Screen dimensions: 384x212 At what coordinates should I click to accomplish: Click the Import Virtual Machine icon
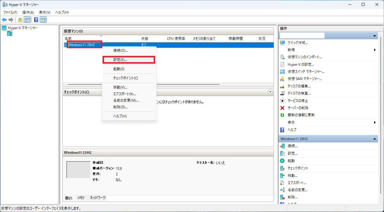(282, 57)
